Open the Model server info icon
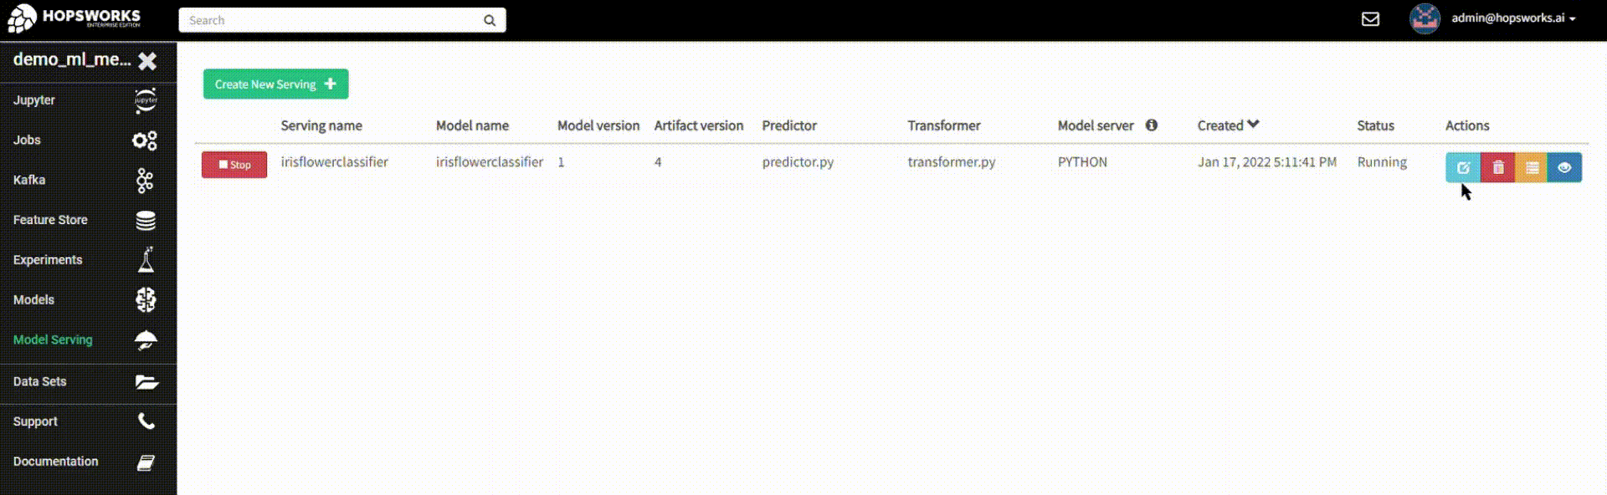Viewport: 1607px width, 495px height. click(1152, 125)
